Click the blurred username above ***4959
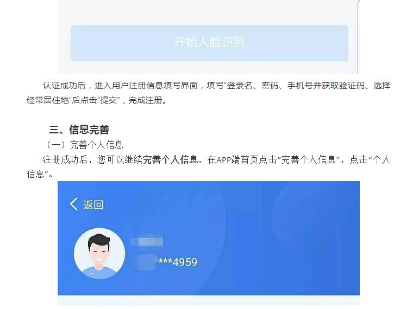This screenshot has width=412, height=309. click(x=147, y=242)
